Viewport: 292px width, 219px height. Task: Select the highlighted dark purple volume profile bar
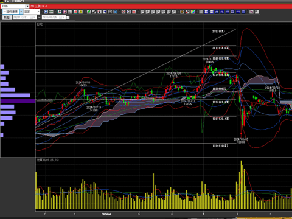pos(18,101)
